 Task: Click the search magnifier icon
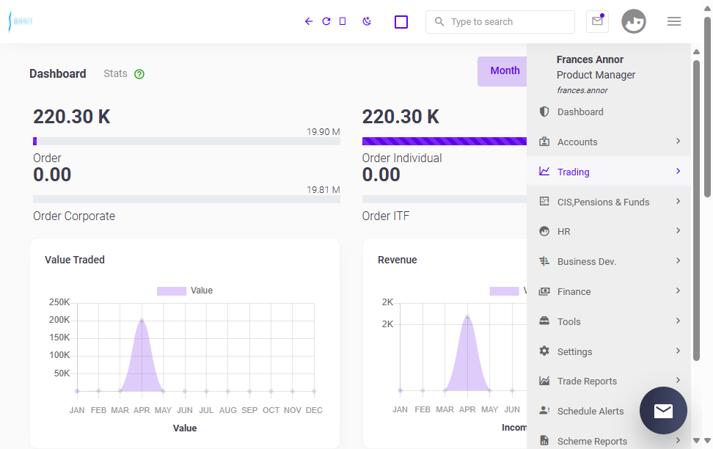[439, 21]
